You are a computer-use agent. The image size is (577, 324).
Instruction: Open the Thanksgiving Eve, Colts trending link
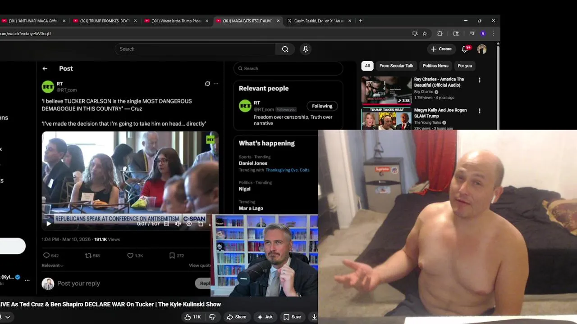(x=288, y=170)
